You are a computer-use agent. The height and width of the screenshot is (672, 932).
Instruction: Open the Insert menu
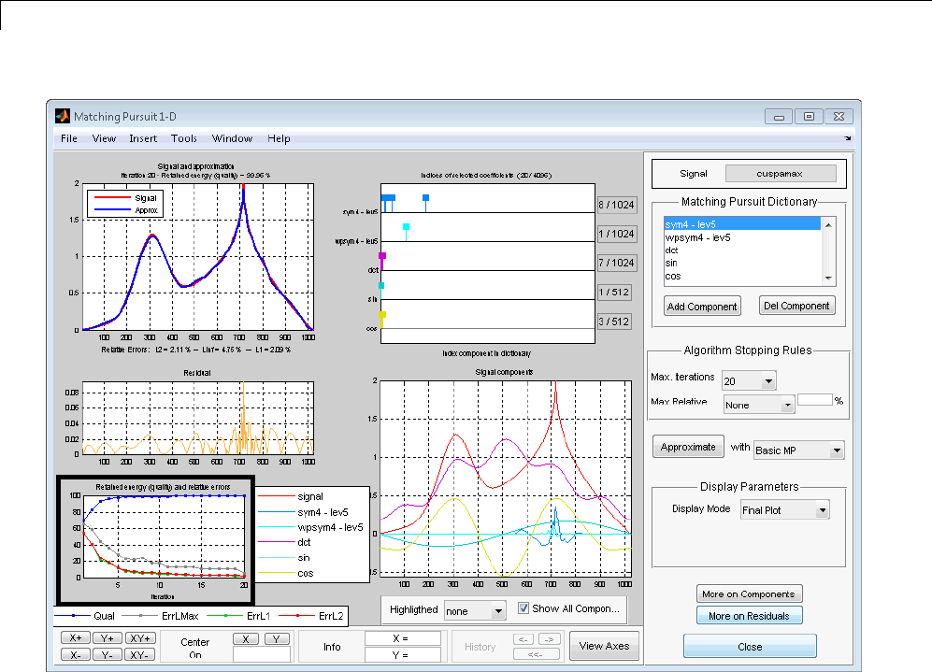(143, 138)
